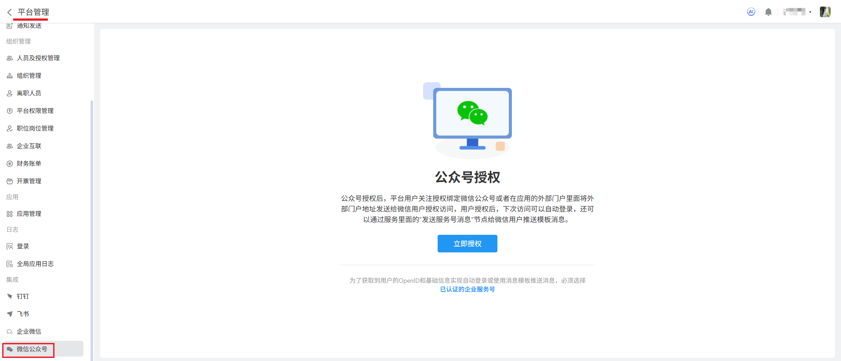Click the 立即授权 button
Screen dimensions: 841x361
coord(467,244)
